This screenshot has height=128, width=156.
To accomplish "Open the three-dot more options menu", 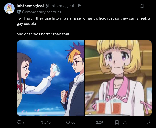I will [149, 6].
